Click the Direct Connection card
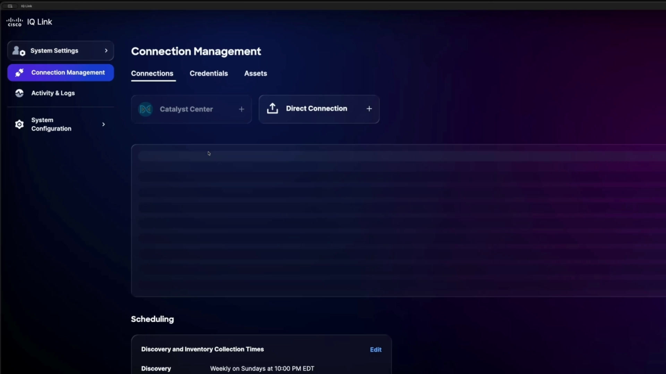 [x=319, y=109]
